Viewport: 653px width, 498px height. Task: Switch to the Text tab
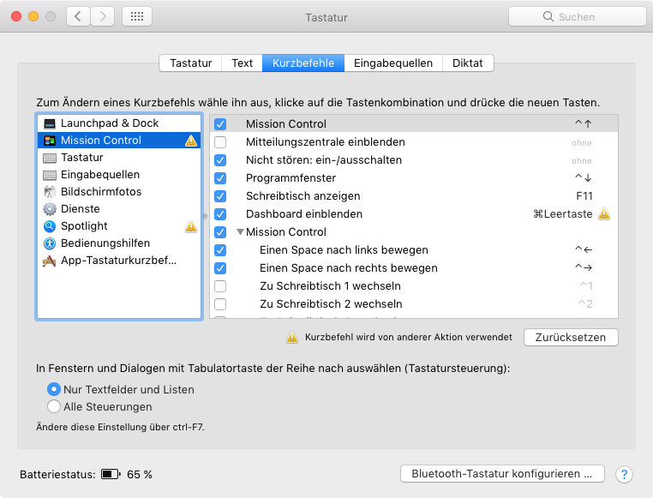pyautogui.click(x=242, y=63)
